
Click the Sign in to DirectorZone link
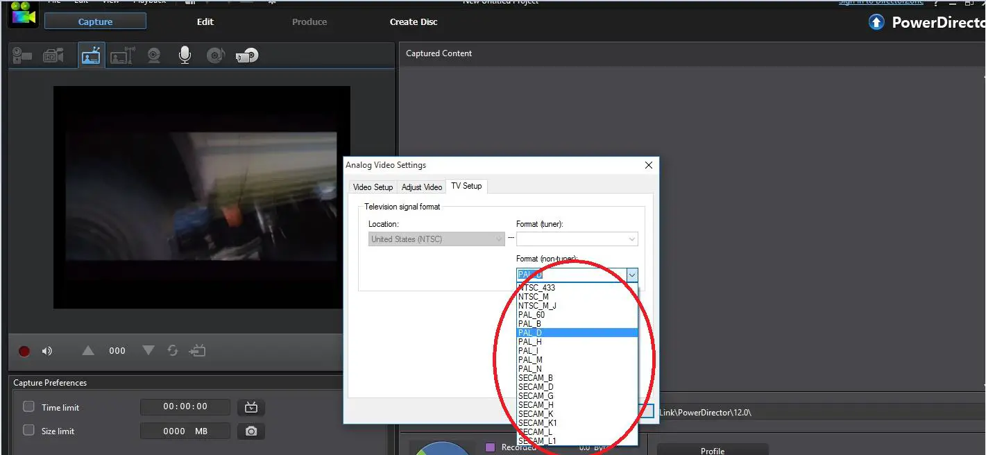(x=881, y=2)
